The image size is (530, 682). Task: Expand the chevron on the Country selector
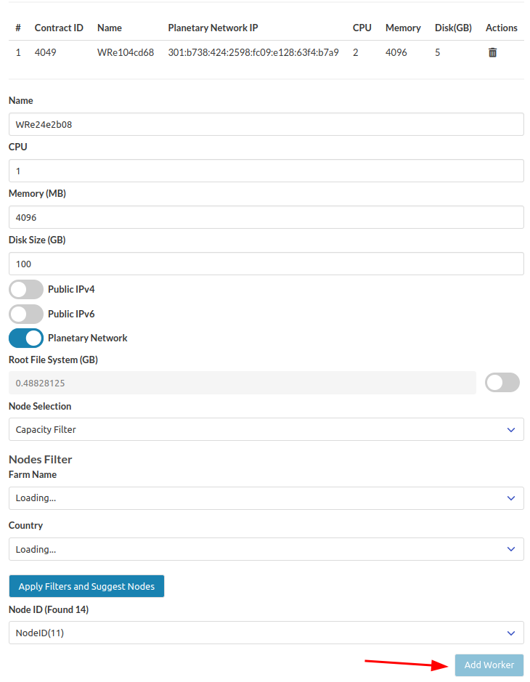[510, 549]
